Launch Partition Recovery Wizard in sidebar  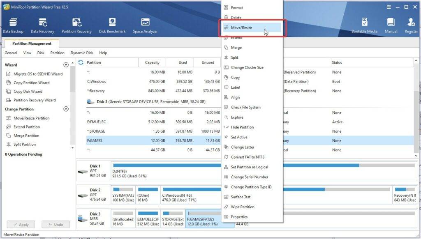coord(31,100)
